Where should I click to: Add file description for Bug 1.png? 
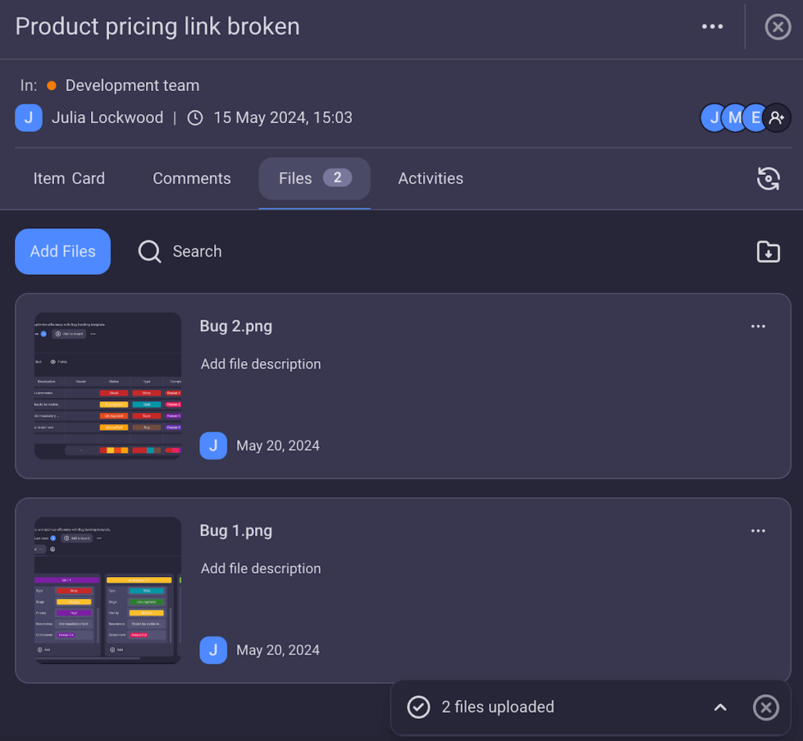tap(260, 568)
